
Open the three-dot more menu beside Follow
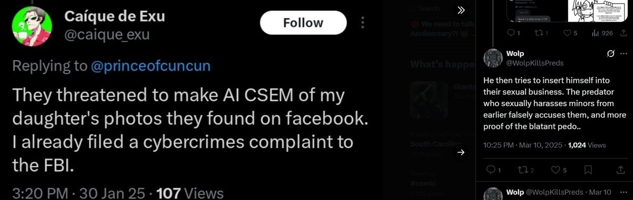tap(362, 23)
